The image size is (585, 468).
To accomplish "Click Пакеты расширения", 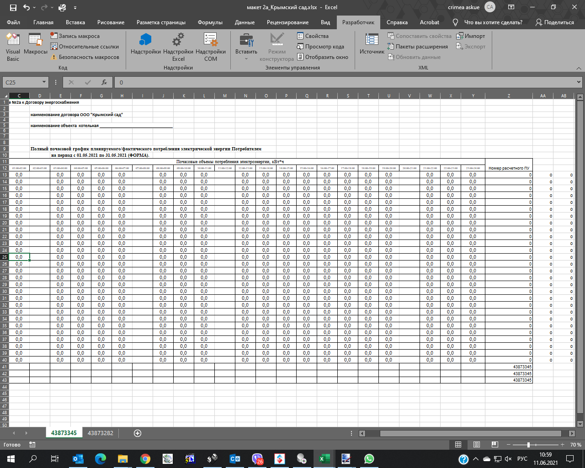I will [418, 46].
